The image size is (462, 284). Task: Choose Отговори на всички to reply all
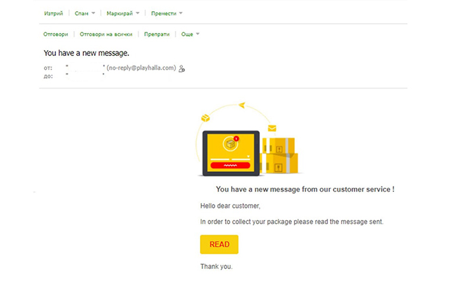pos(106,34)
